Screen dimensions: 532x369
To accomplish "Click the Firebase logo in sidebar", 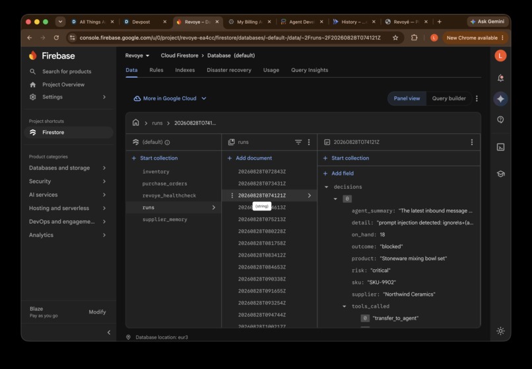I will click(33, 55).
